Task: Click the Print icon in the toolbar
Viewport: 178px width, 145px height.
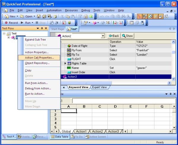Action: click(x=55, y=16)
